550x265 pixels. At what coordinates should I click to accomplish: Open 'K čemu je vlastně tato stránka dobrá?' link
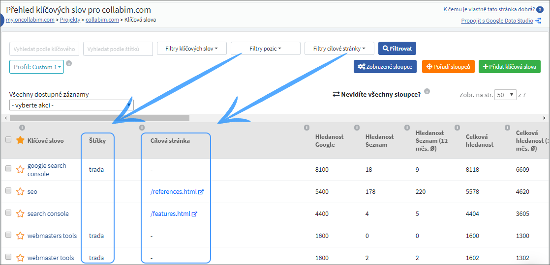489,9
